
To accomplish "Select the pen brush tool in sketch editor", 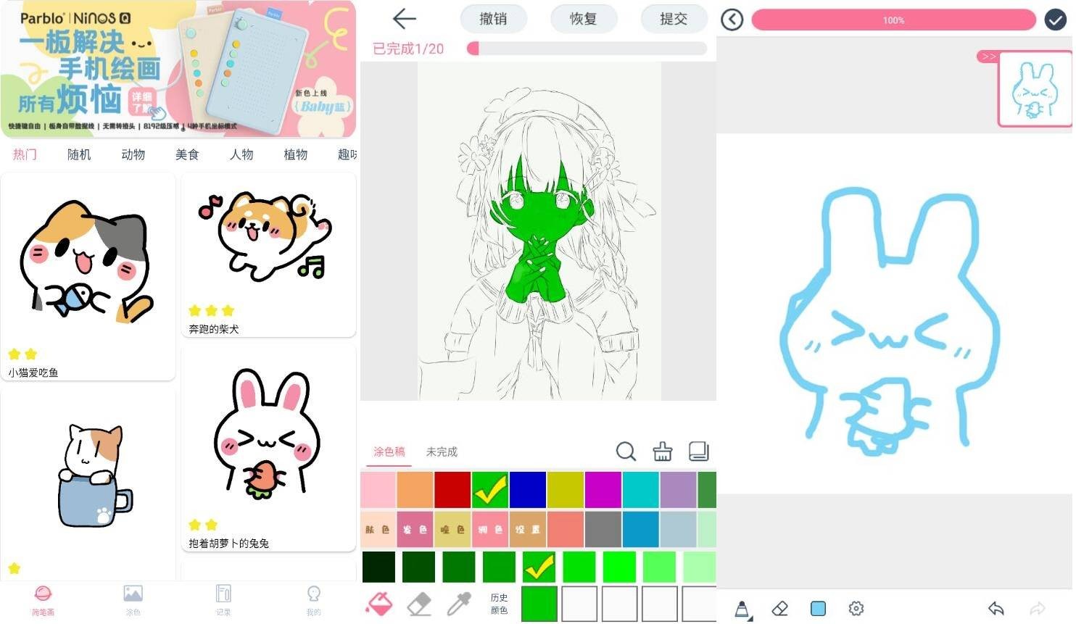I will 742,609.
